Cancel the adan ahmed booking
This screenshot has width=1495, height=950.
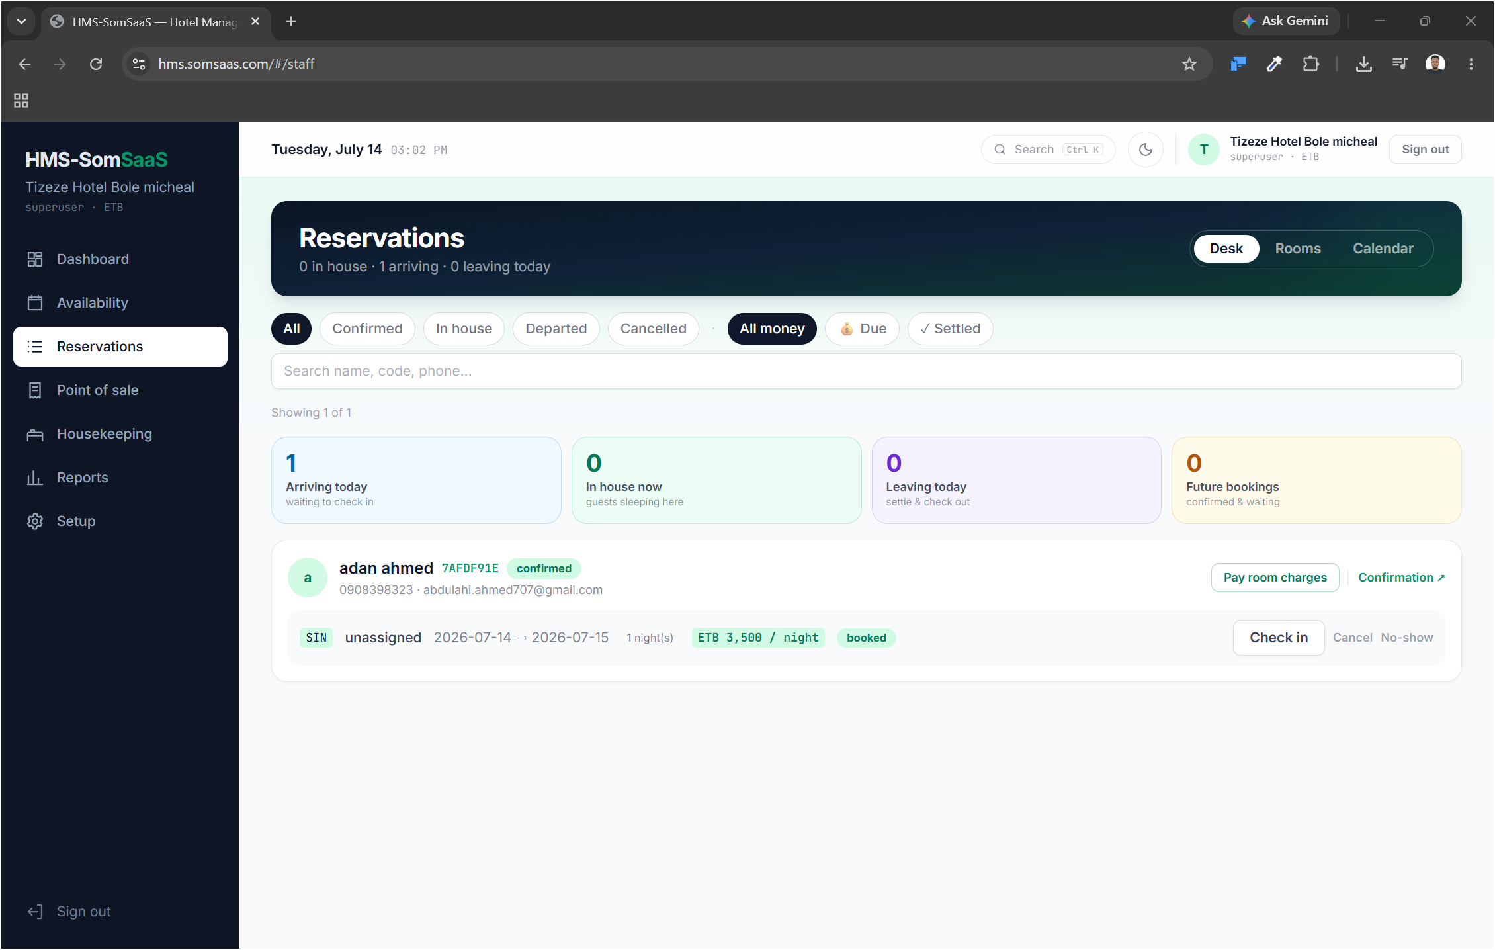tap(1352, 638)
